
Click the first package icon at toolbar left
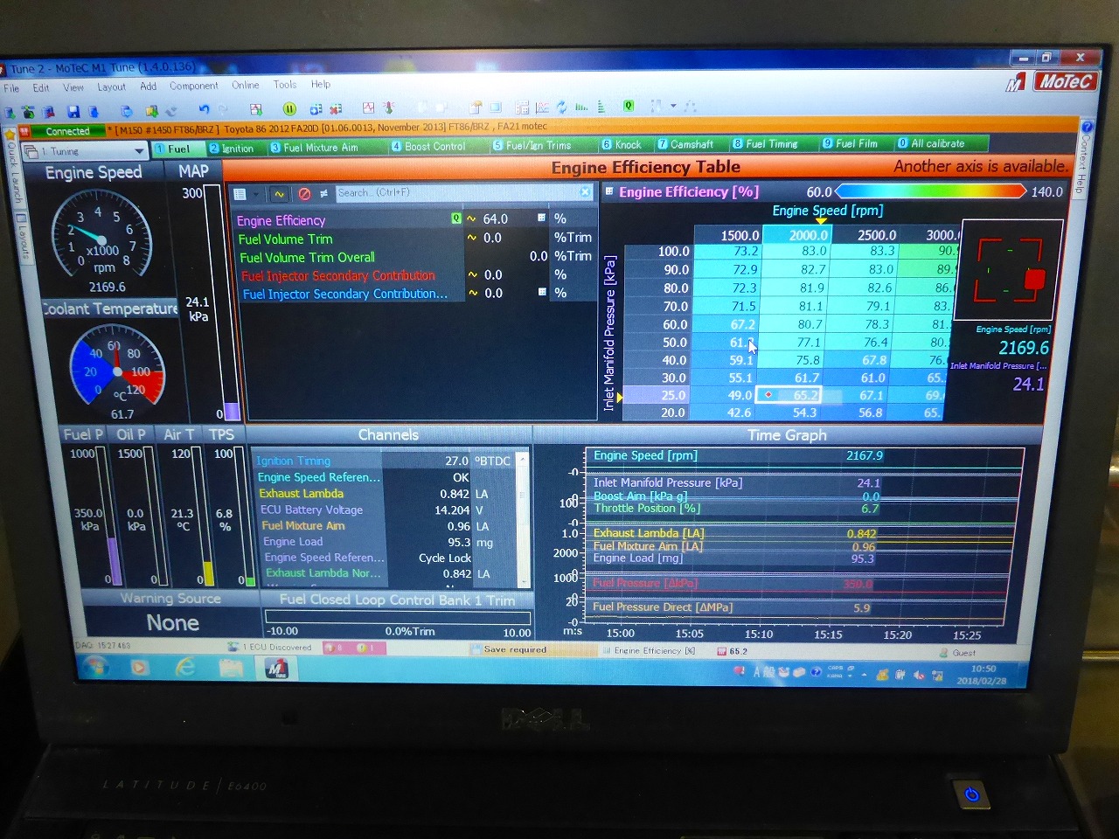pos(9,112)
